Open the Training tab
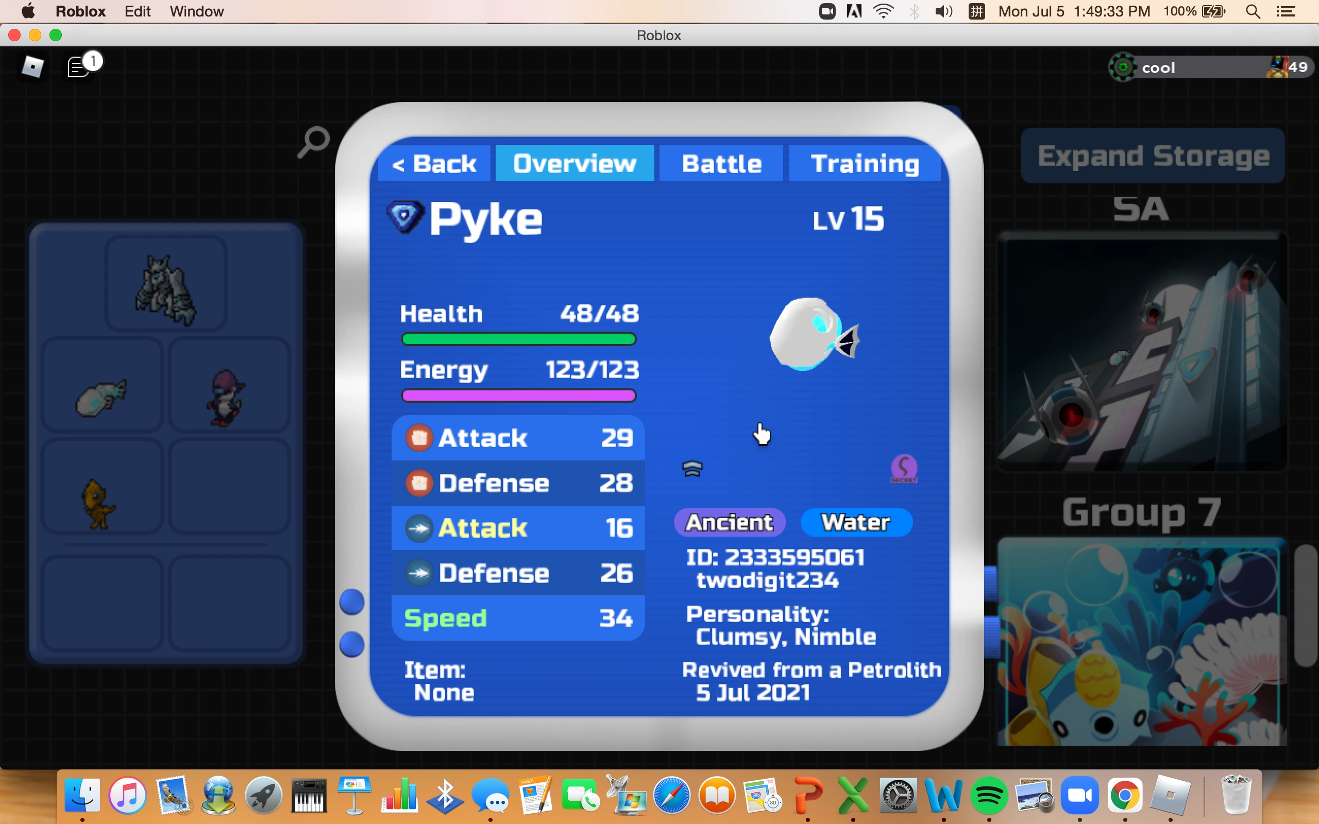This screenshot has height=824, width=1319. click(865, 163)
